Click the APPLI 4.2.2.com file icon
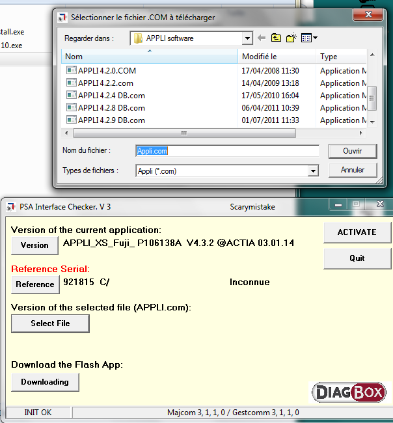393x423 pixels. point(71,83)
